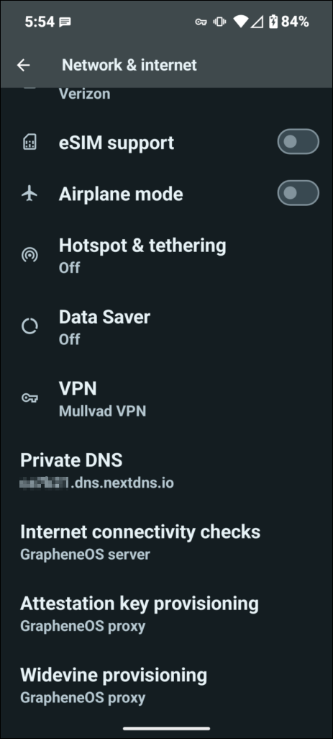Tap the back arrow icon
This screenshot has width=333, height=739.
click(24, 65)
